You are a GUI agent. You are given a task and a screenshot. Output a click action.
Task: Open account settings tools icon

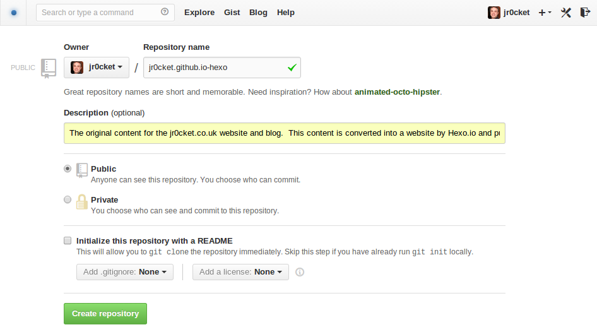pyautogui.click(x=566, y=13)
